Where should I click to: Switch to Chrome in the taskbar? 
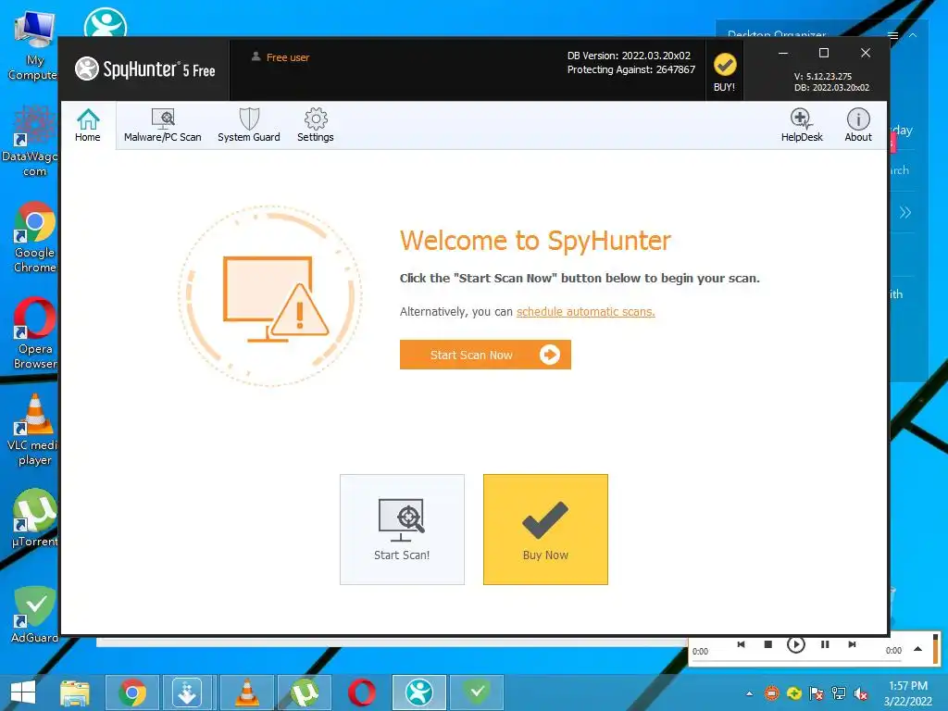(x=132, y=692)
